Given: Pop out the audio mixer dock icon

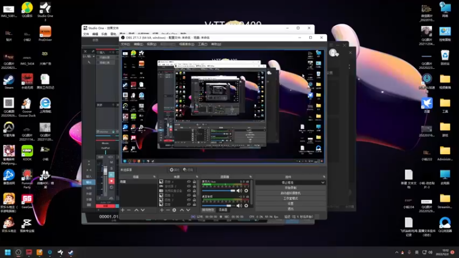Looking at the screenshot, I should coord(251,177).
